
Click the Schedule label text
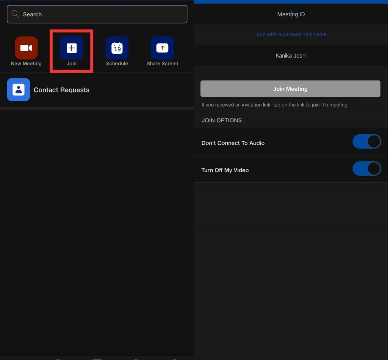pyautogui.click(x=117, y=64)
